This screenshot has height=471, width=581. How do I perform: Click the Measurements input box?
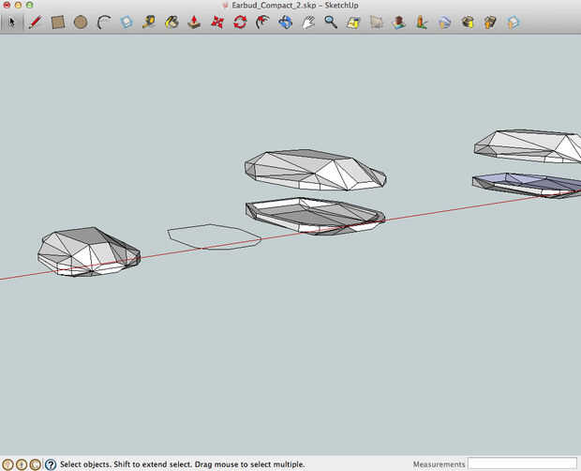point(522,463)
